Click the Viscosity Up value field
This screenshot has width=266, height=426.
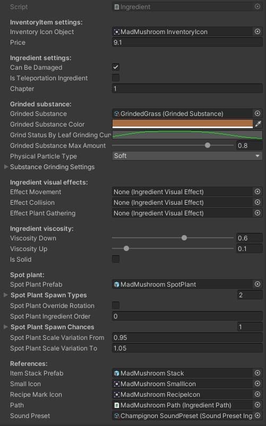(x=249, y=248)
